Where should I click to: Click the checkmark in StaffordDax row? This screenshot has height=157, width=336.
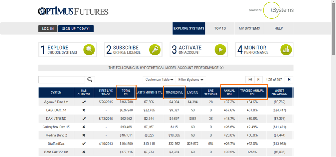(x=84, y=143)
